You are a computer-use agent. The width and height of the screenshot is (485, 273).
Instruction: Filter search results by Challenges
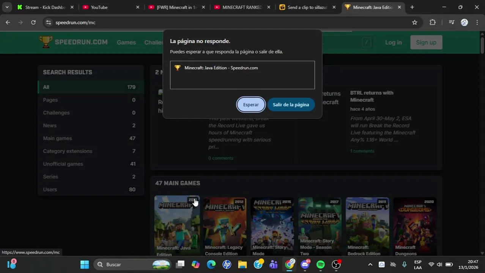91,113
